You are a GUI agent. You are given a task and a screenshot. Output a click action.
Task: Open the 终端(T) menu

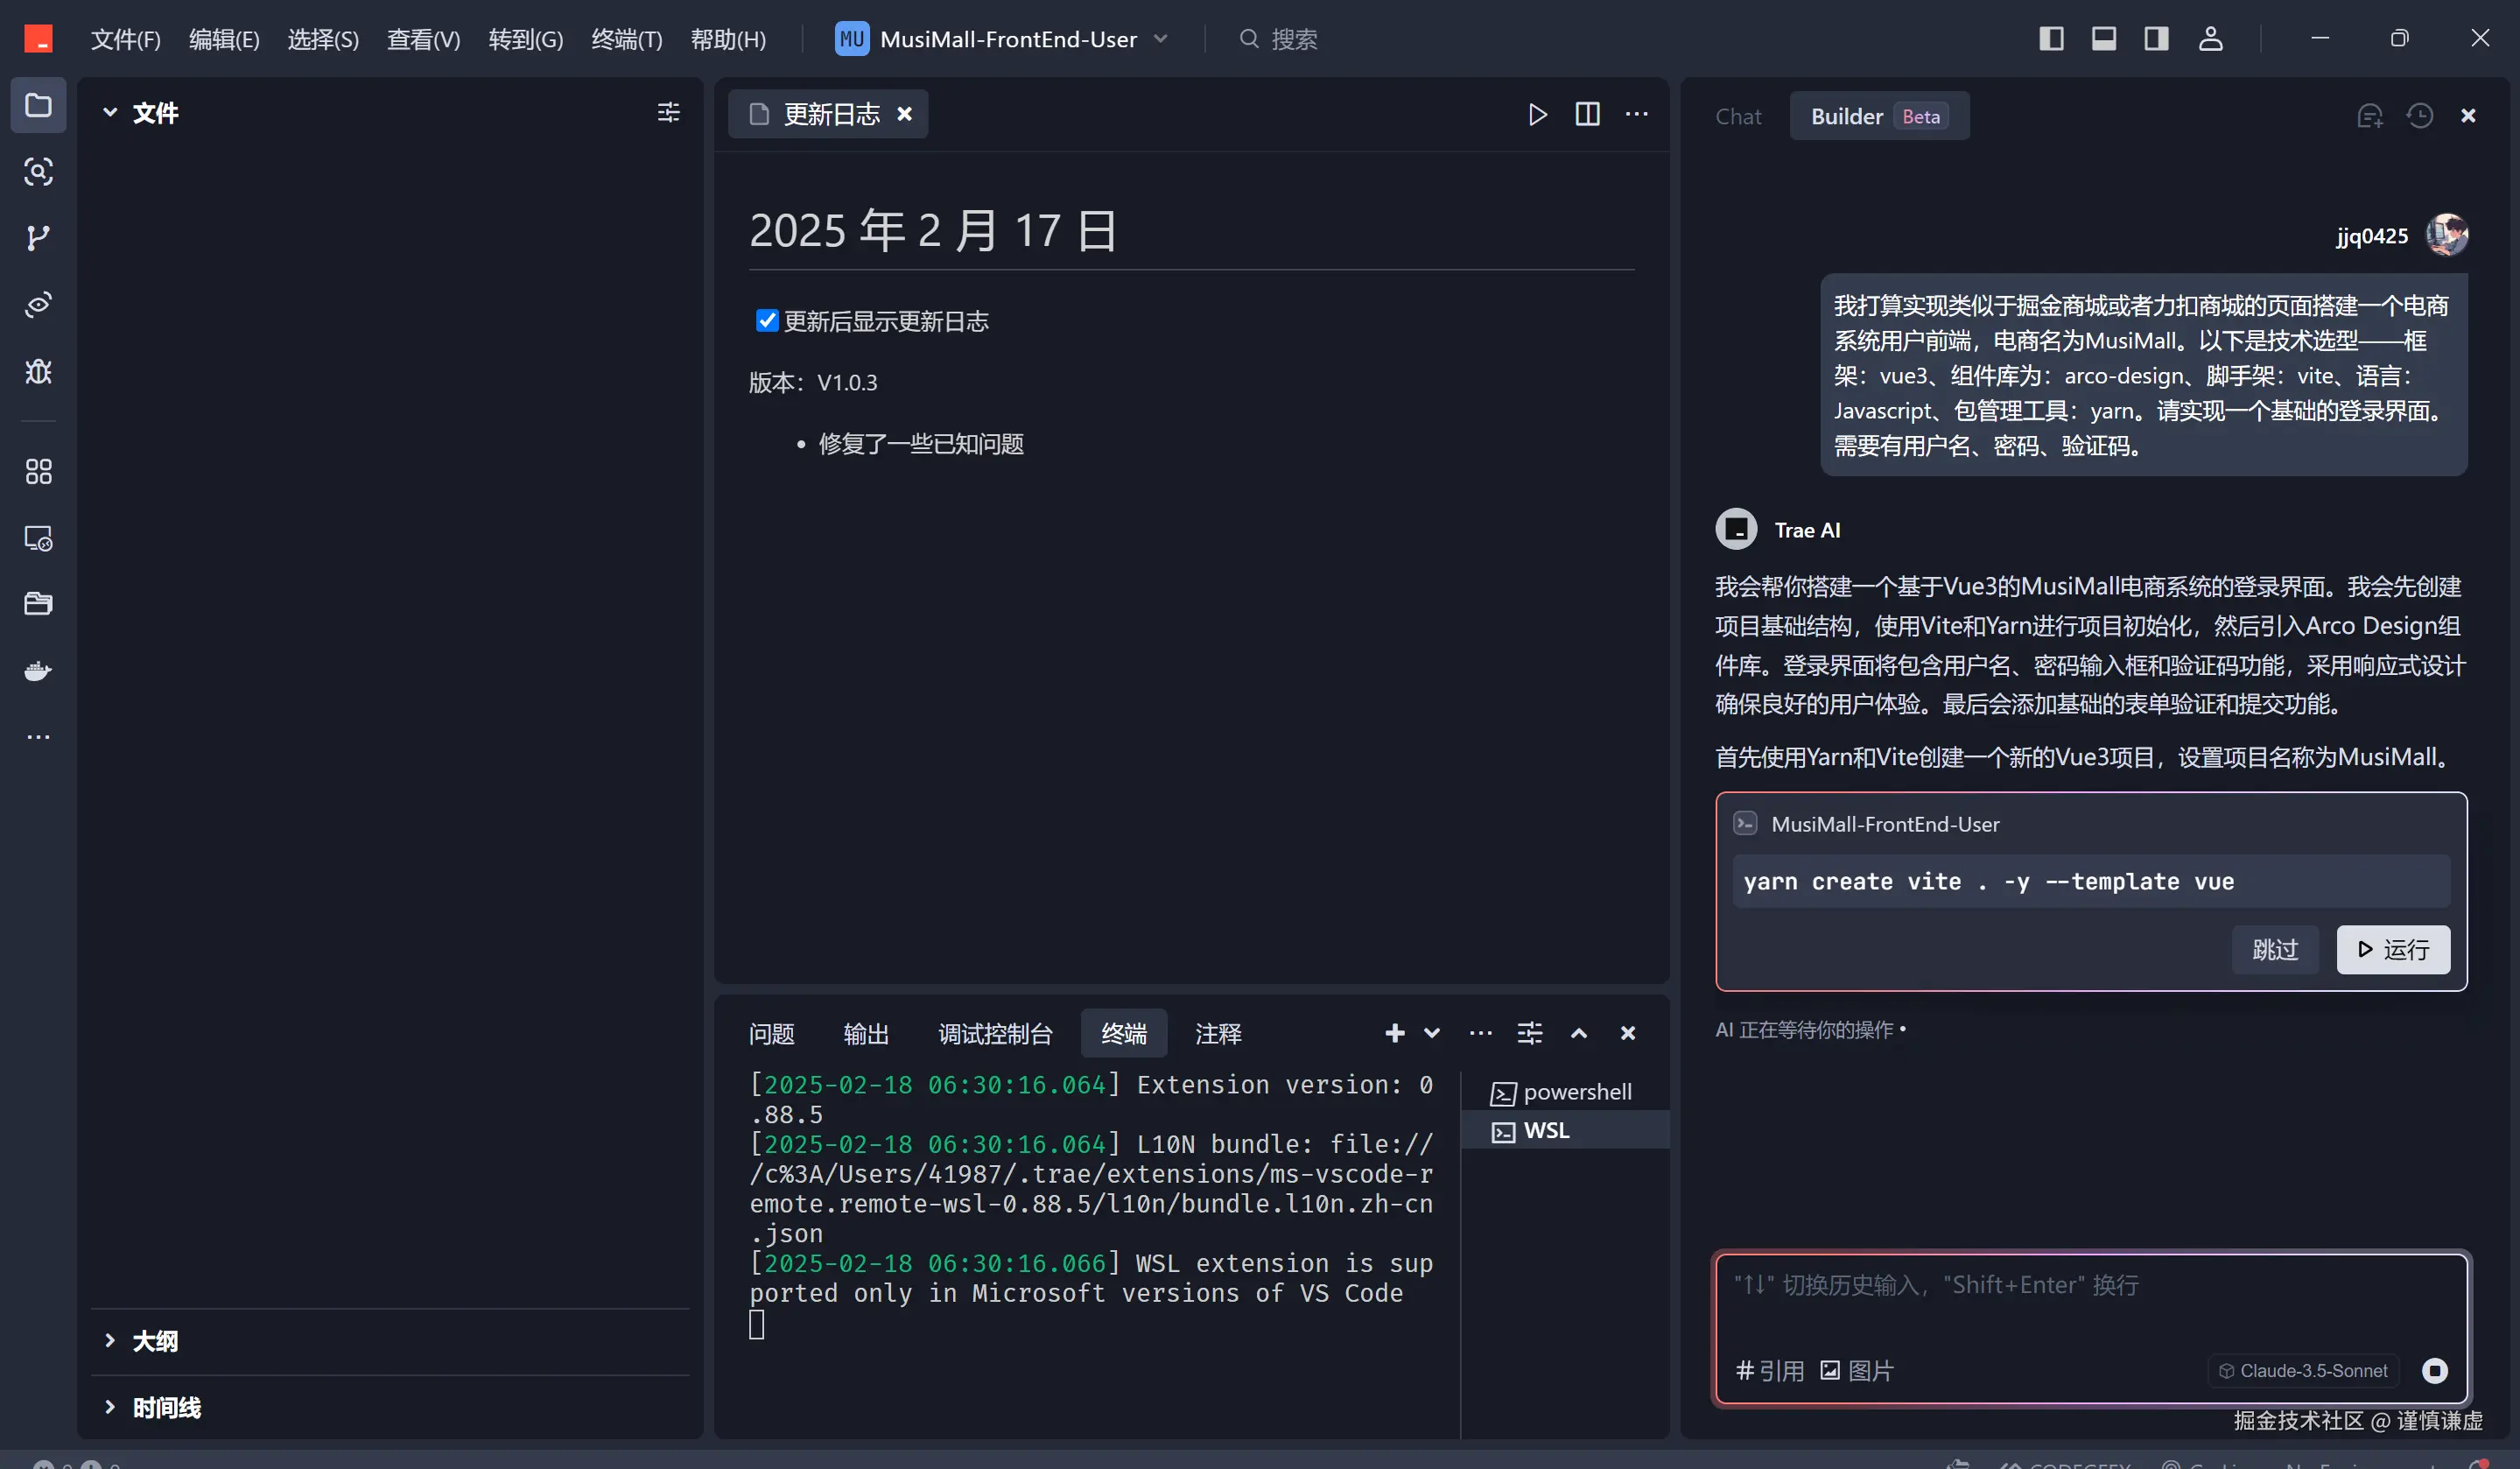(x=626, y=39)
